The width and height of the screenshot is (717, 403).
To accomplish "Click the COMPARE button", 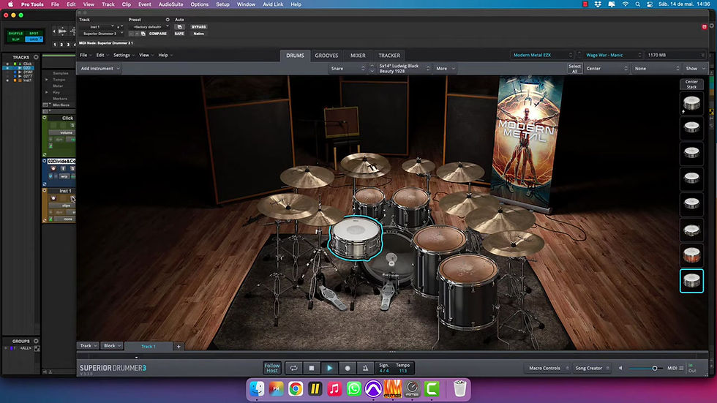I will coord(158,34).
